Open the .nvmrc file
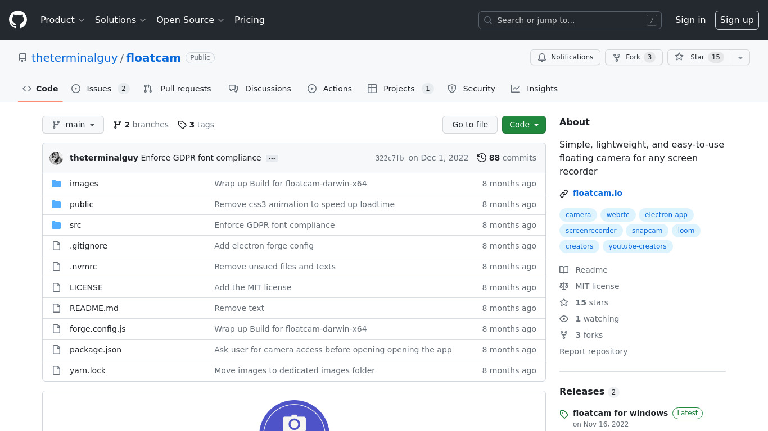Screen dimensions: 768x431 pyautogui.click(x=83, y=267)
